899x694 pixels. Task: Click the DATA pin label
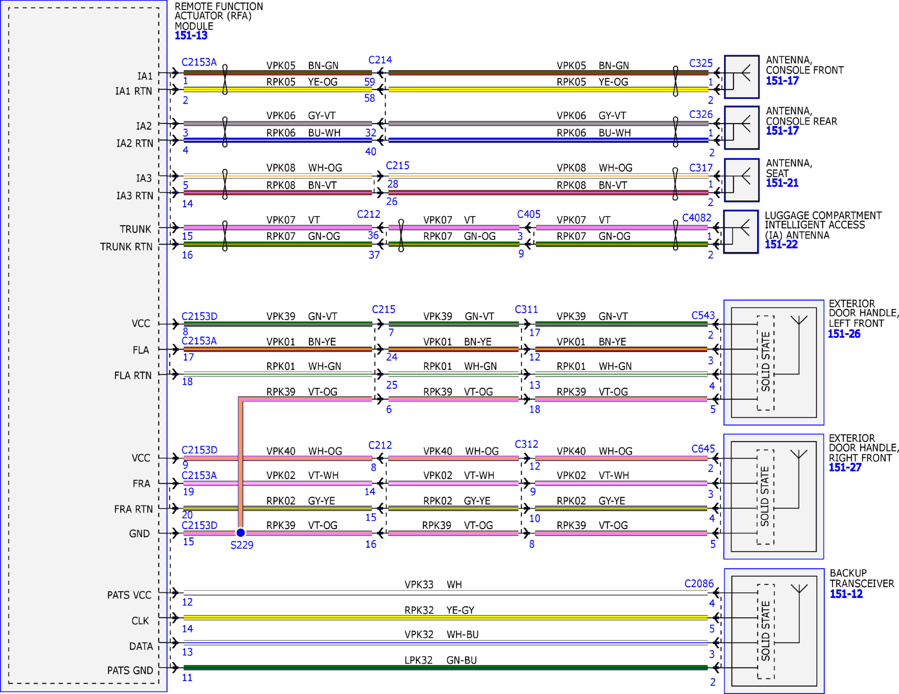tap(141, 646)
